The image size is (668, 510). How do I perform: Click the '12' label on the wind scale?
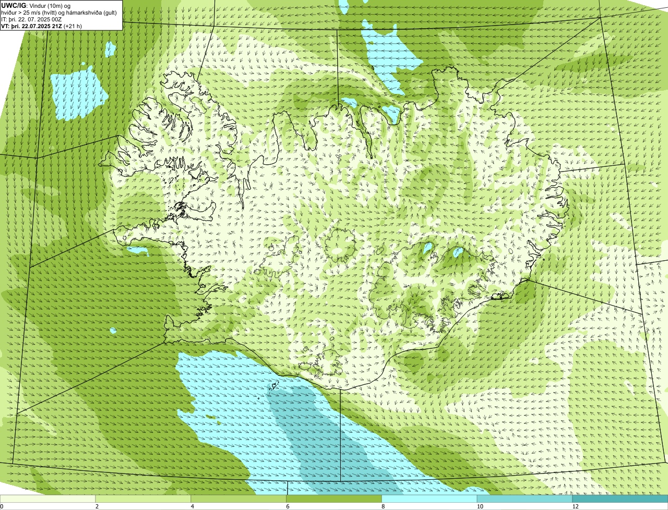tap(575, 507)
